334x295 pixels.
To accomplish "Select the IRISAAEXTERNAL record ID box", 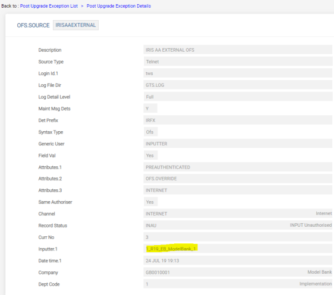I will coord(75,25).
